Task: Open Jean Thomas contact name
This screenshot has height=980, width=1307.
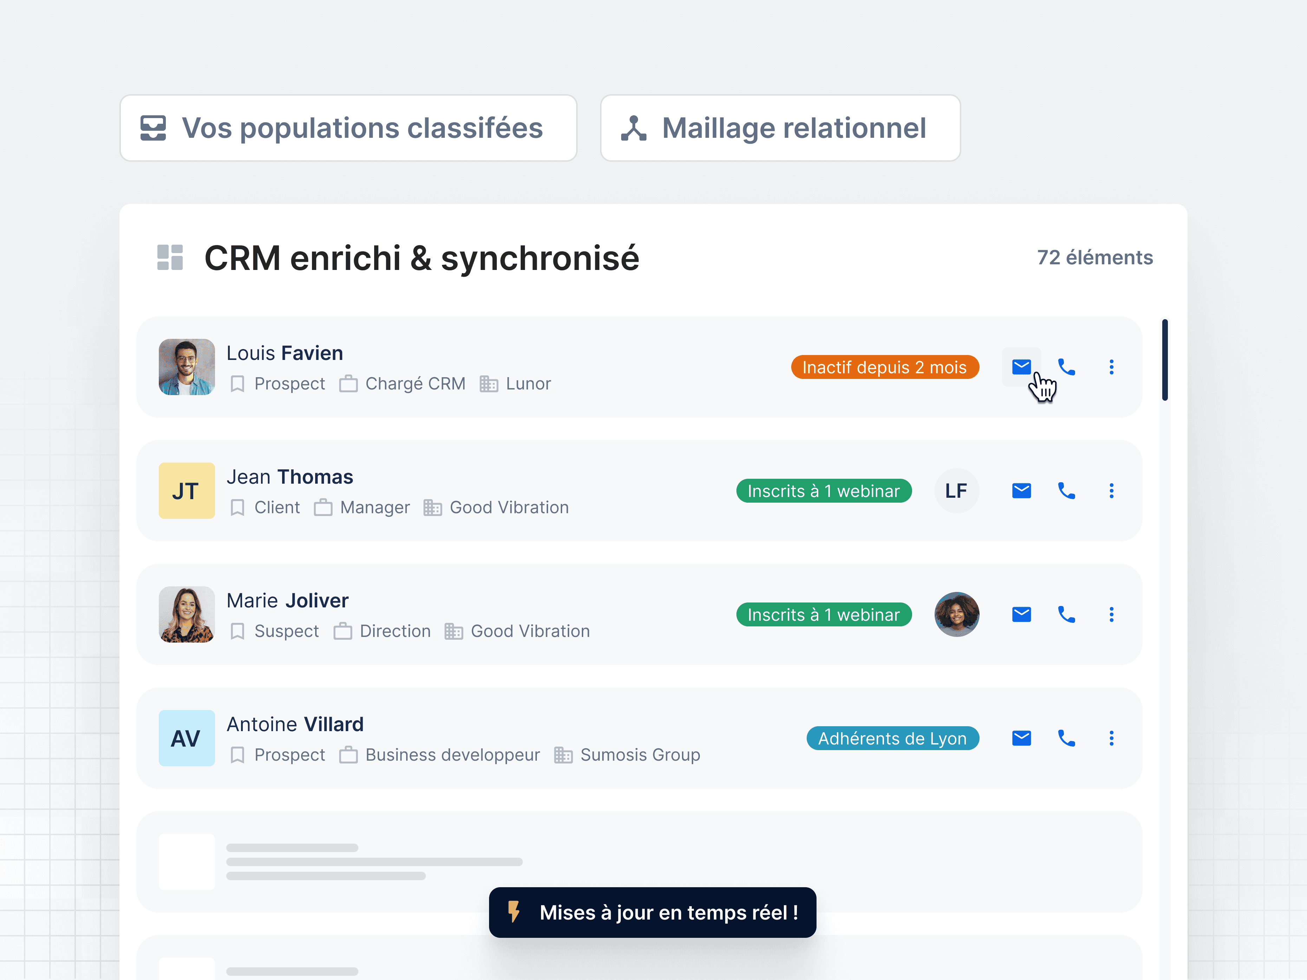Action: [x=290, y=476]
